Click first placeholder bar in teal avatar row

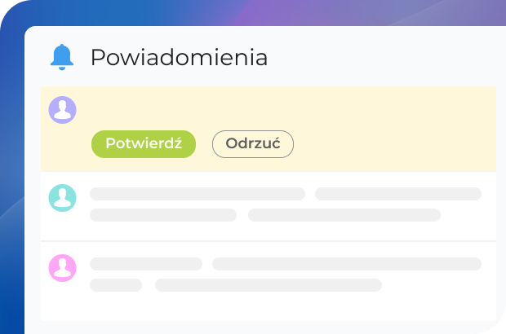click(x=197, y=194)
